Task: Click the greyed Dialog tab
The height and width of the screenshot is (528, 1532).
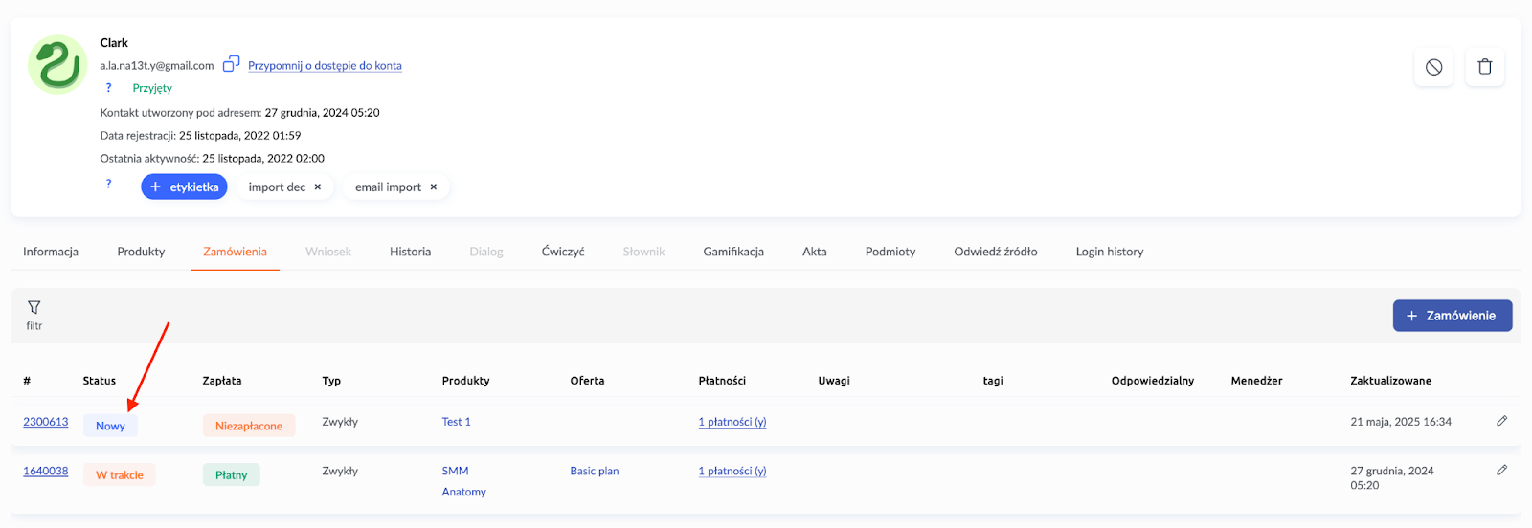Action: pyautogui.click(x=486, y=252)
